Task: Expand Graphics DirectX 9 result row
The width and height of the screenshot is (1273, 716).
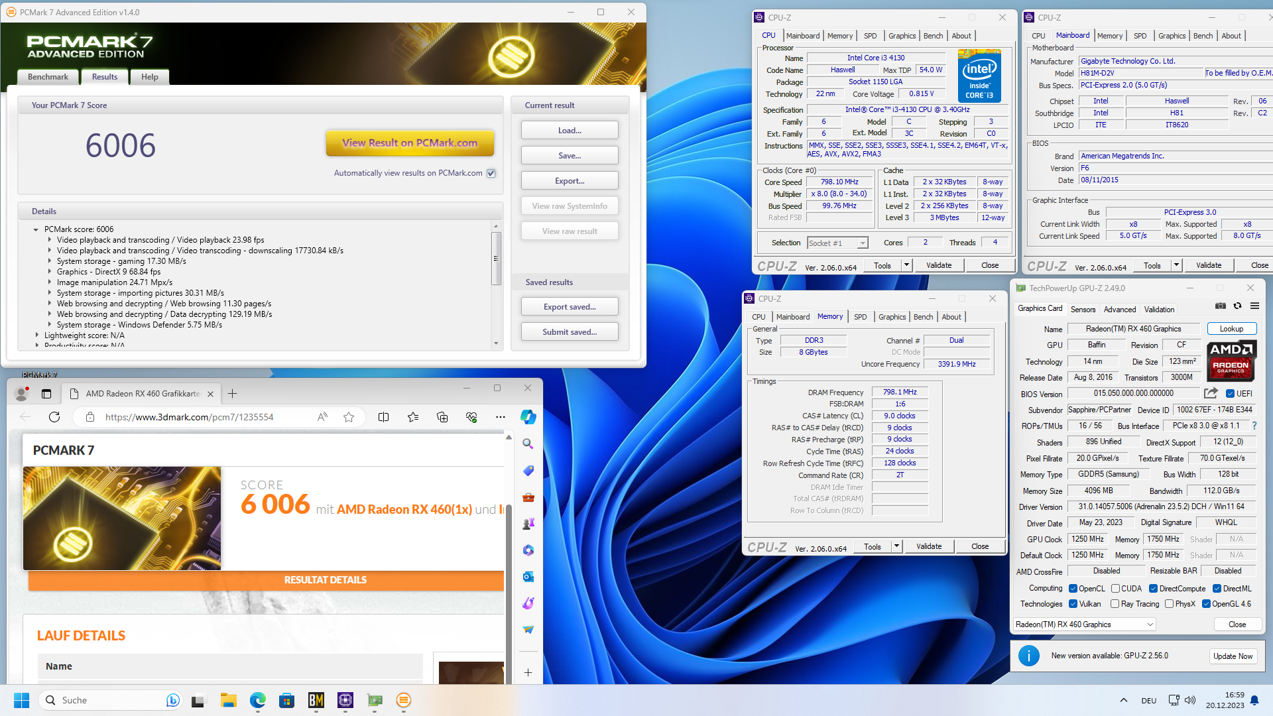Action: 50,272
